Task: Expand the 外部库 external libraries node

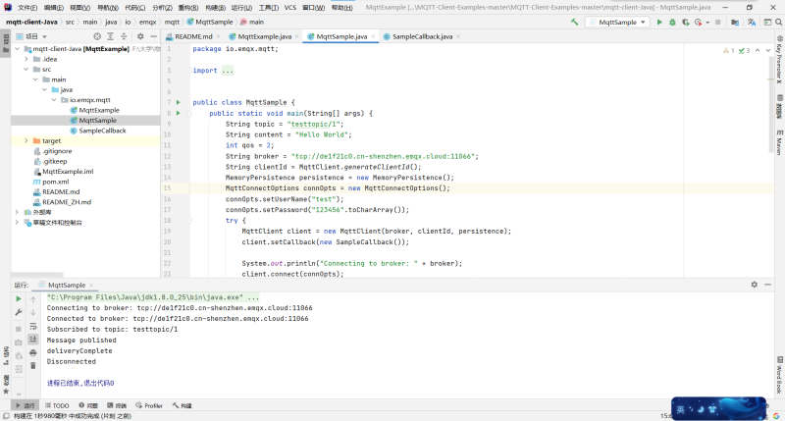Action: pos(18,212)
